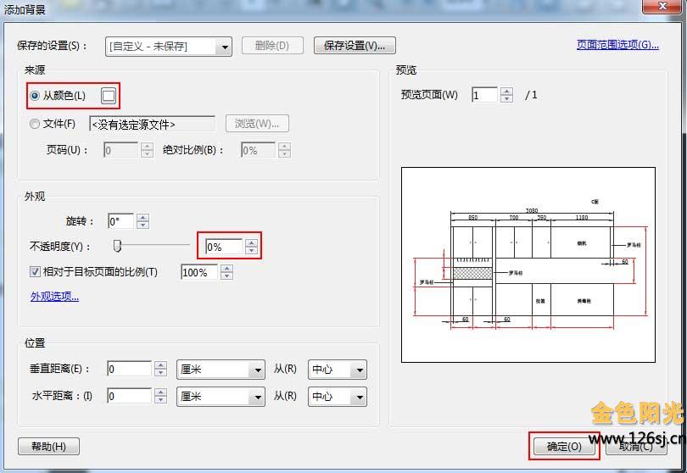687x473 pixels.
Task: Increase the 页码 value with up arrow
Action: click(x=148, y=147)
